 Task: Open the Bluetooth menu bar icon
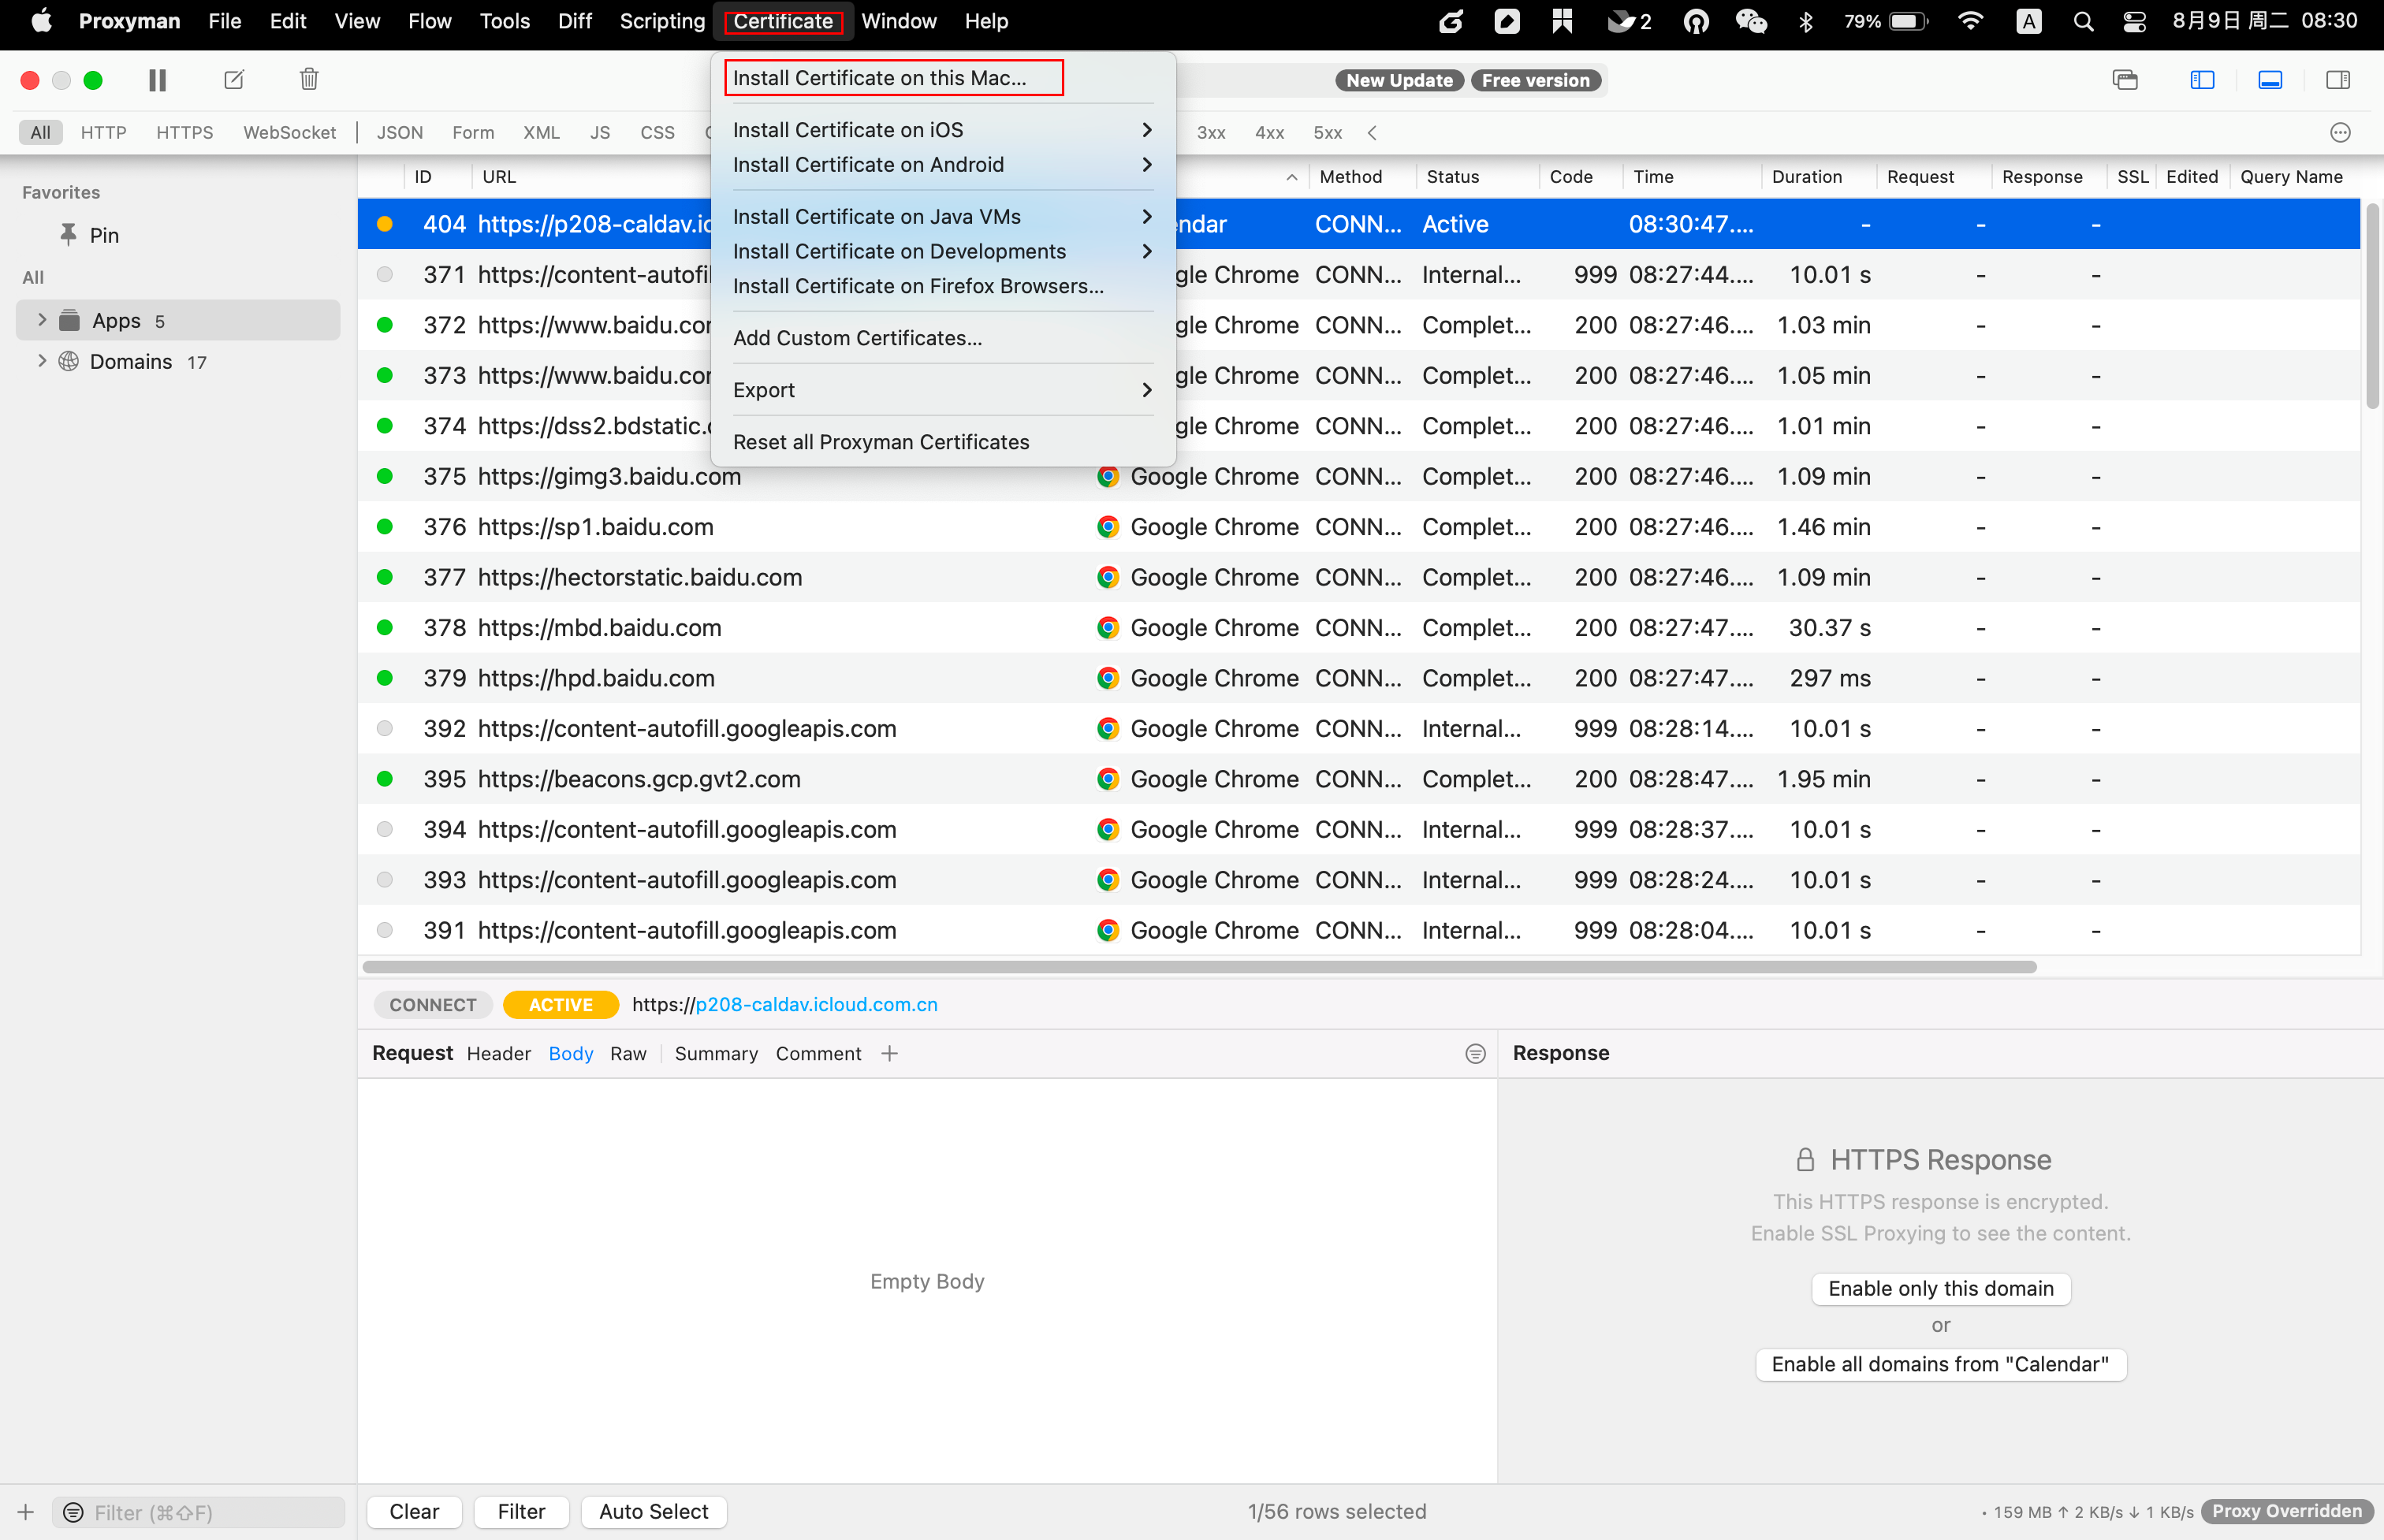click(x=1806, y=21)
